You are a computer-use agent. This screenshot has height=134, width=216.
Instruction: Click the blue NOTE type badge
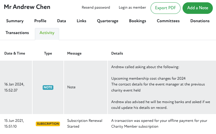(x=48, y=87)
